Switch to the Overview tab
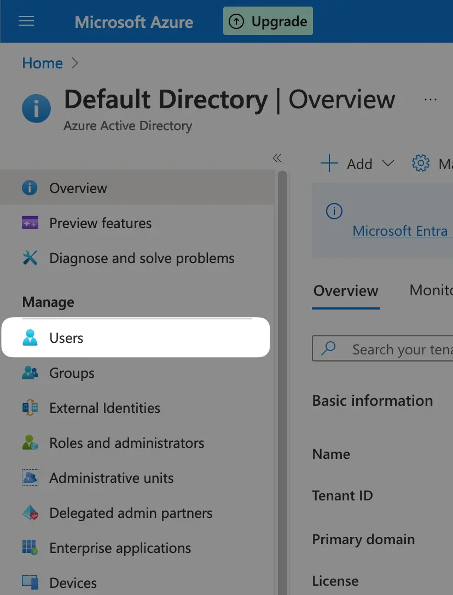 click(x=345, y=290)
